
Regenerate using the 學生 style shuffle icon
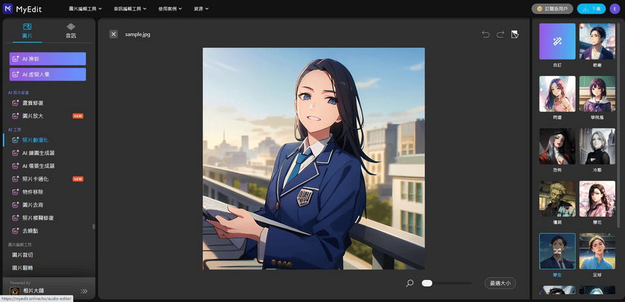tap(557, 251)
